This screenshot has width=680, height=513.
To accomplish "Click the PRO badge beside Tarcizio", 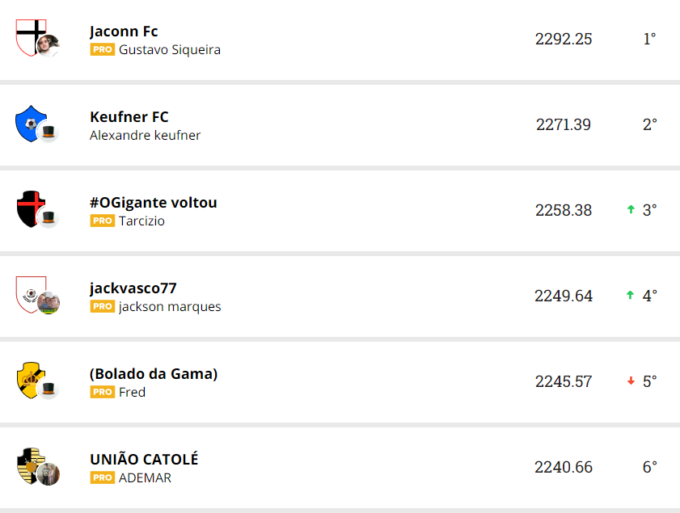I will (102, 221).
